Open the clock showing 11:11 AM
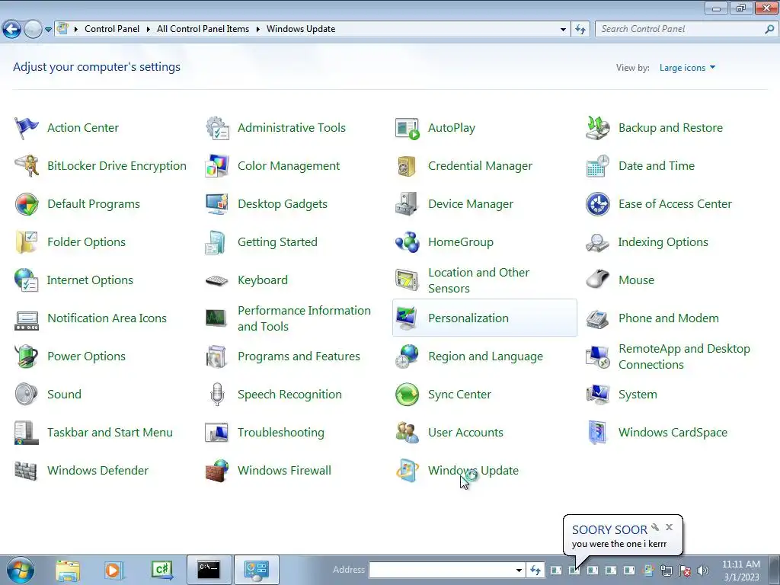780x585 pixels. click(x=741, y=571)
